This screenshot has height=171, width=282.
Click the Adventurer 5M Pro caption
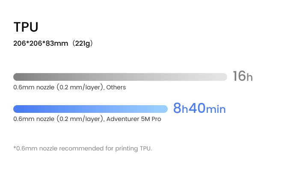[x=87, y=119]
